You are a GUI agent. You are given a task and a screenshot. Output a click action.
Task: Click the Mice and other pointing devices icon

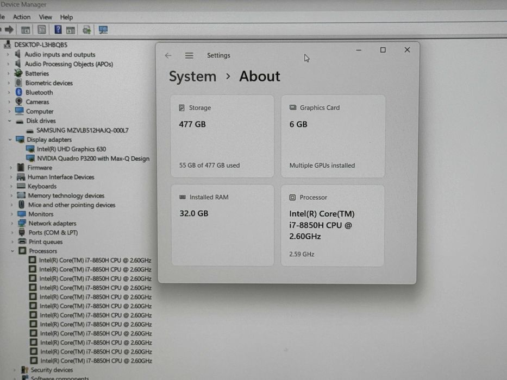22,205
